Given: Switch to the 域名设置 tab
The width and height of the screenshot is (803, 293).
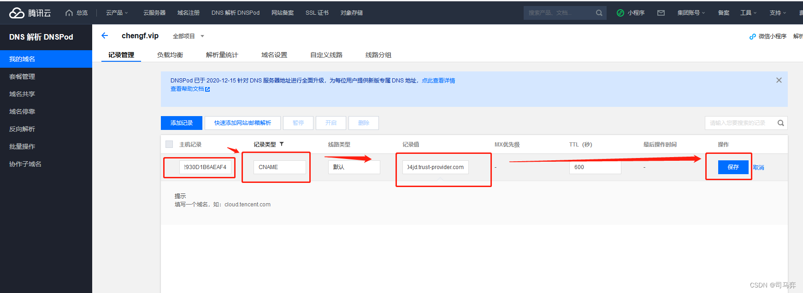Looking at the screenshot, I should pyautogui.click(x=274, y=55).
